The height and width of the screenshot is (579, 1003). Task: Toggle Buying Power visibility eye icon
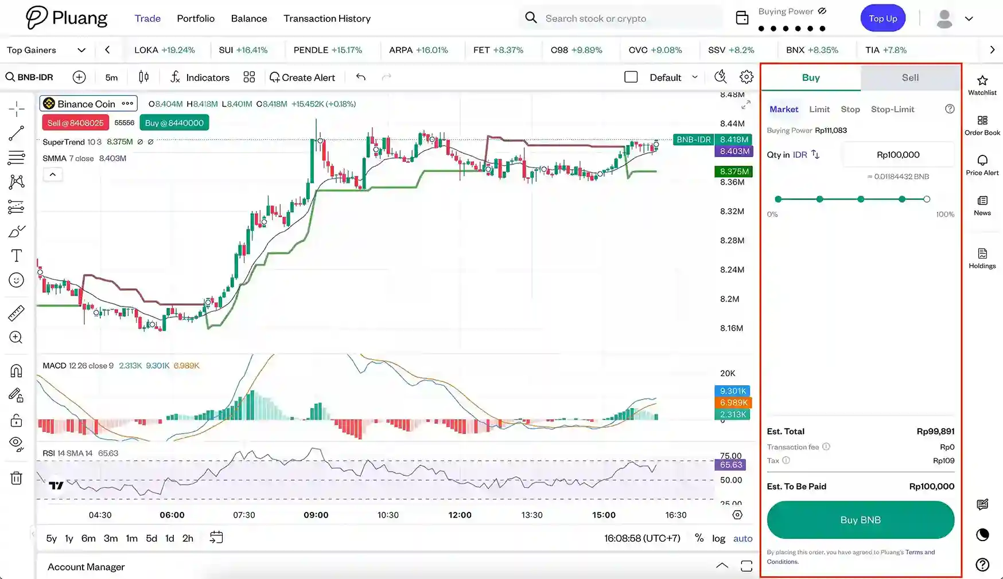click(x=822, y=11)
